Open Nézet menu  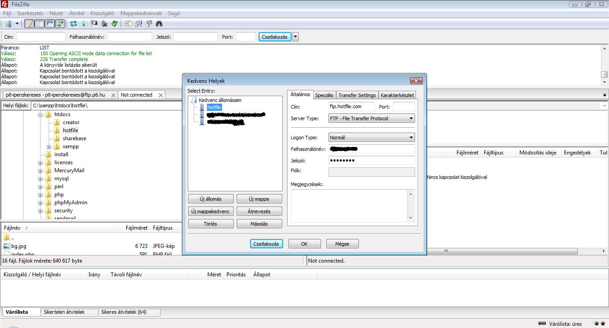pyautogui.click(x=56, y=13)
